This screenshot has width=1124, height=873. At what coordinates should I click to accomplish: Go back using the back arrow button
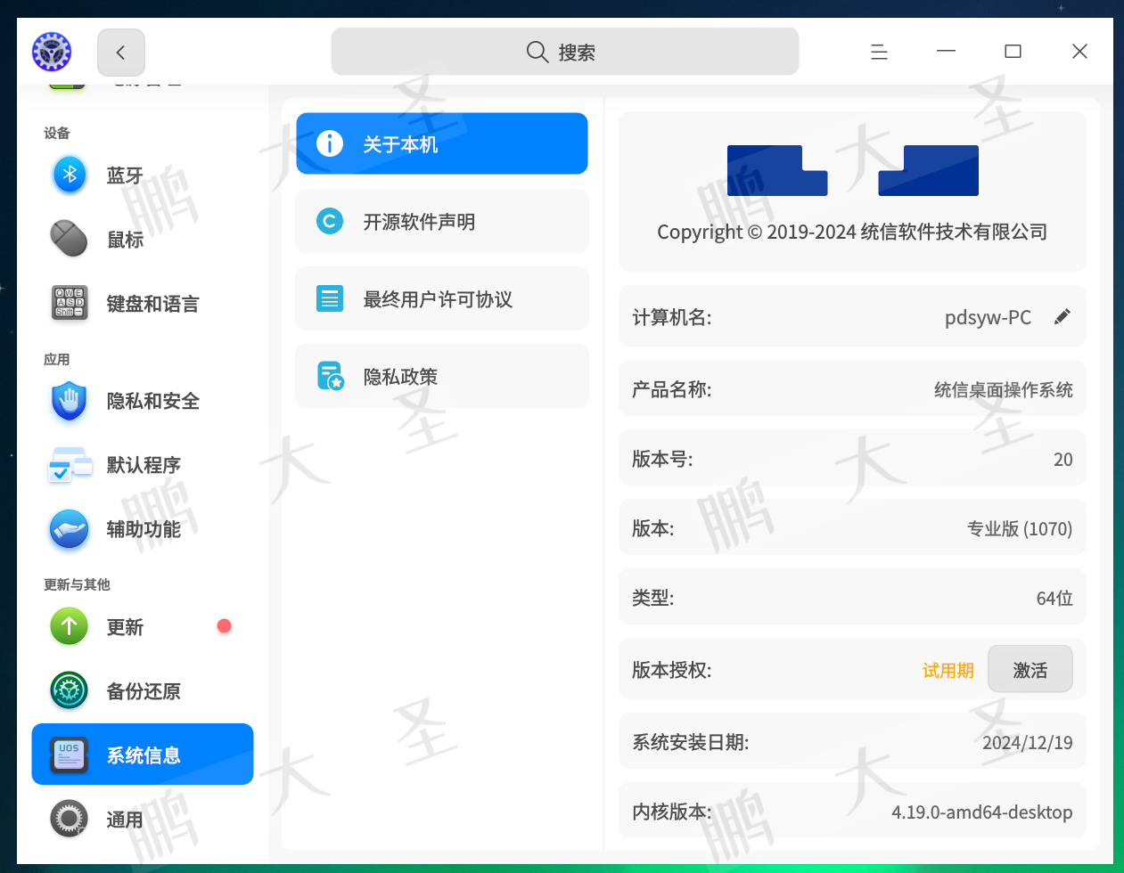(121, 52)
